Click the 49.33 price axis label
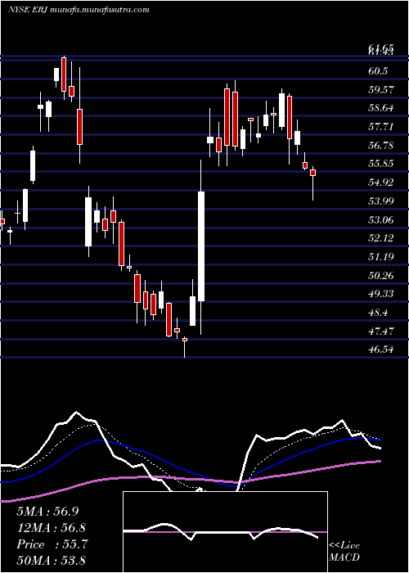 click(381, 294)
